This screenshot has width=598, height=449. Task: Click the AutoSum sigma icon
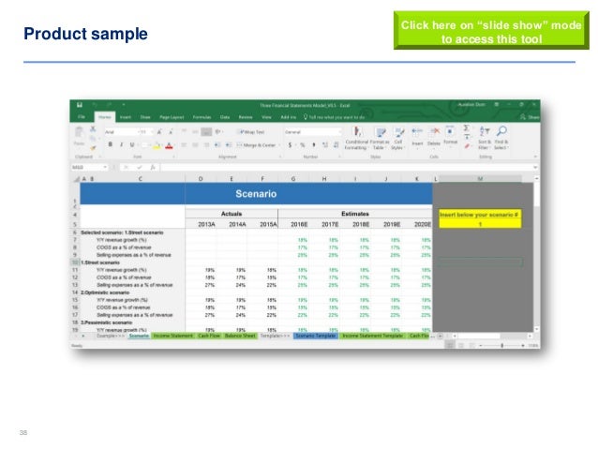[x=467, y=128]
